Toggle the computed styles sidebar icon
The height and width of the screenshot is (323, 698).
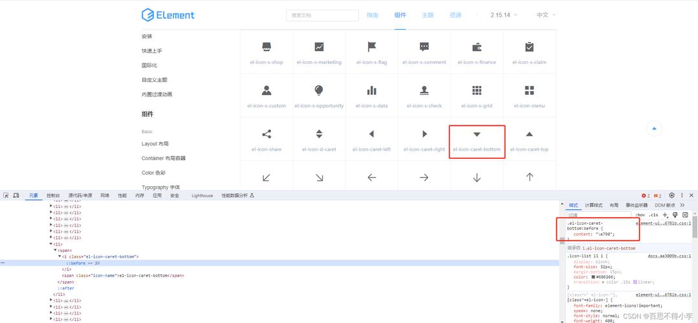[x=685, y=215]
